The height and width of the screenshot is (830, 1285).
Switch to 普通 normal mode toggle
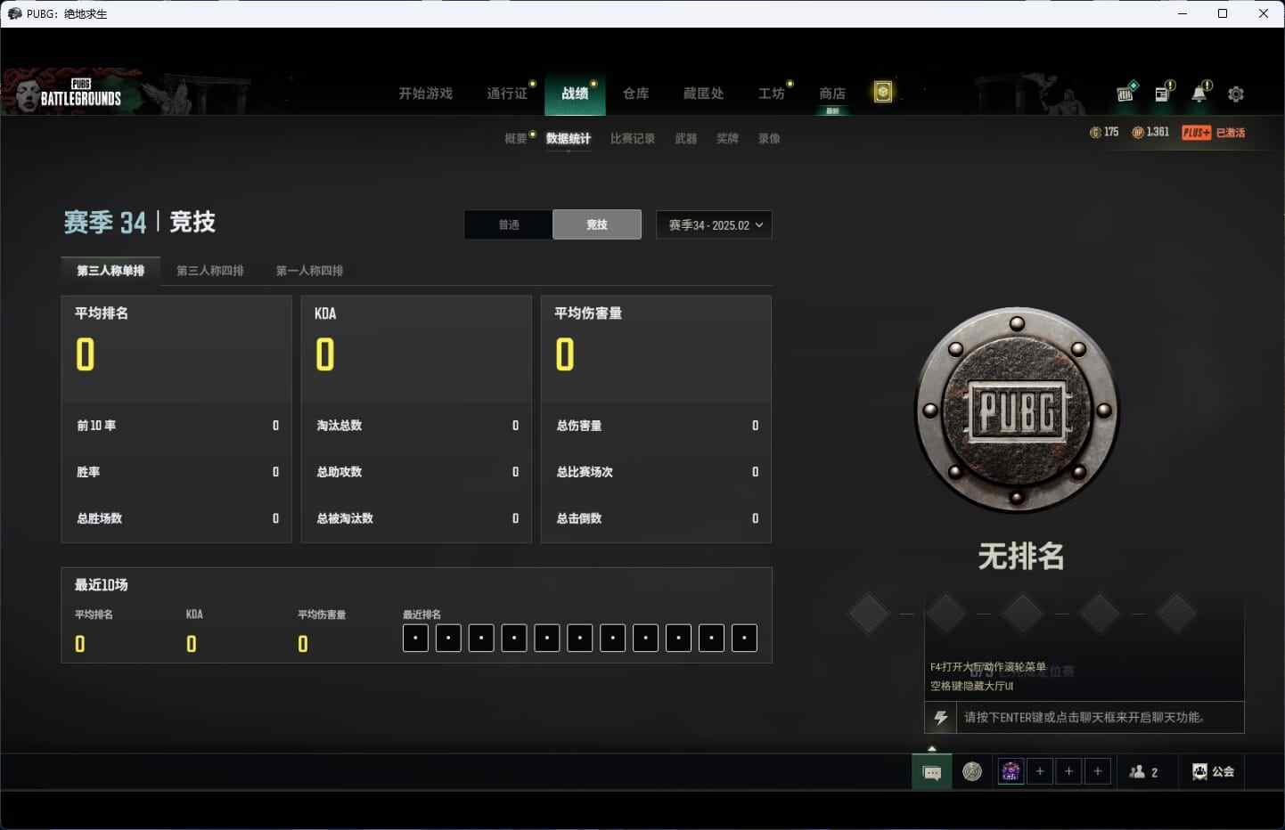coord(508,224)
